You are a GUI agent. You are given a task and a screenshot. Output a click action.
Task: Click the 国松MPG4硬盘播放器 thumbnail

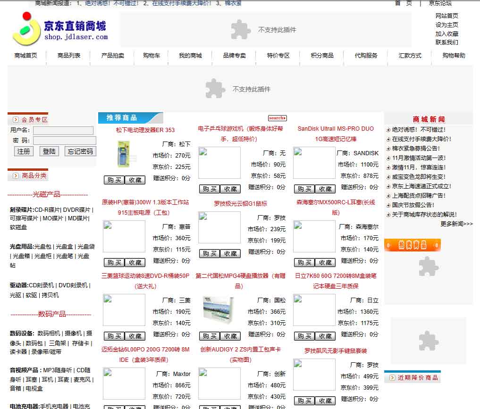[x=219, y=310]
